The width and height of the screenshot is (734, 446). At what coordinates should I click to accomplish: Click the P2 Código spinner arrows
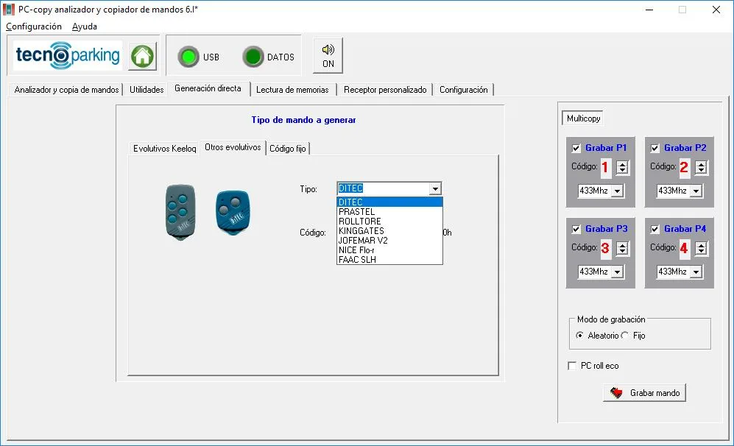pyautogui.click(x=701, y=168)
